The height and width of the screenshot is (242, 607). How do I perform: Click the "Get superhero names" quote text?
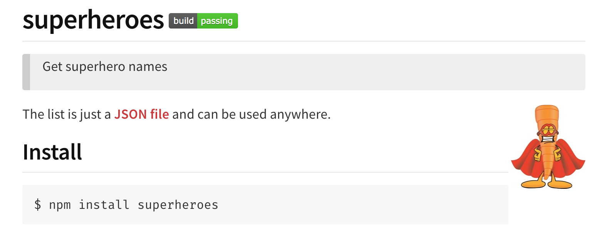(105, 67)
